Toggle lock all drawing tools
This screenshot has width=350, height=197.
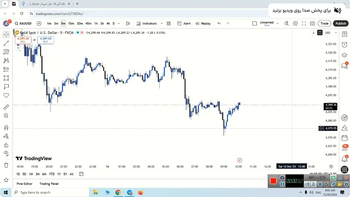point(6,145)
